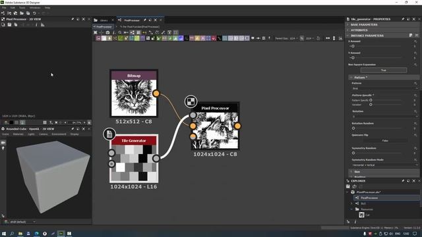Click the fit-to-view icon in graph toolbar
The width and height of the screenshot is (422, 237).
pyautogui.click(x=95, y=32)
